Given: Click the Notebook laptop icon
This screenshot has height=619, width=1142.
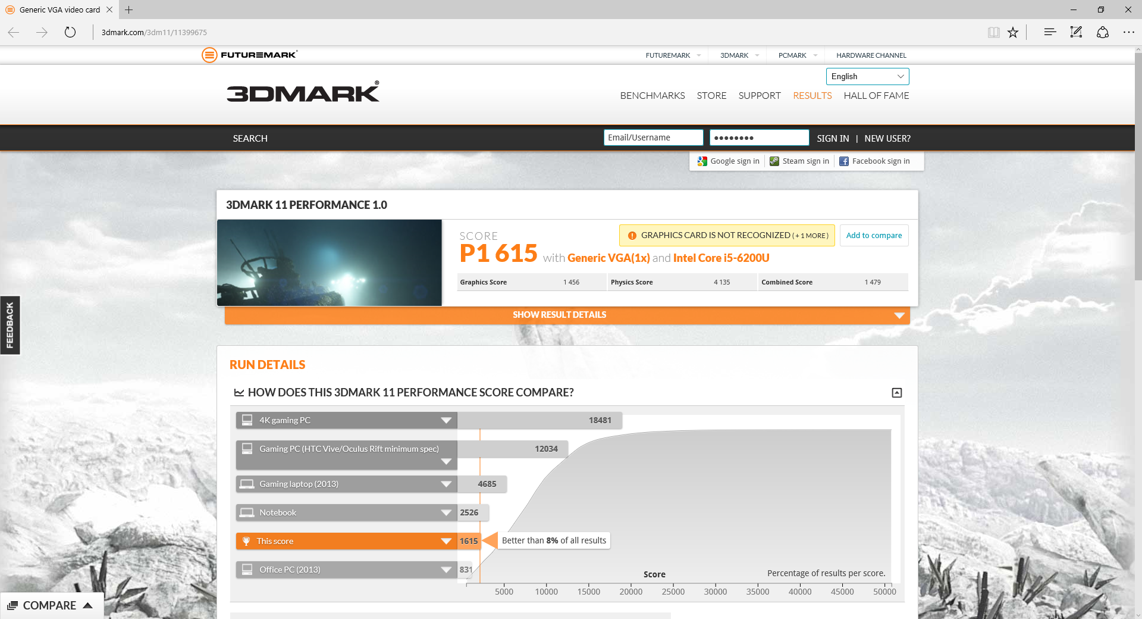Looking at the screenshot, I should 247,512.
